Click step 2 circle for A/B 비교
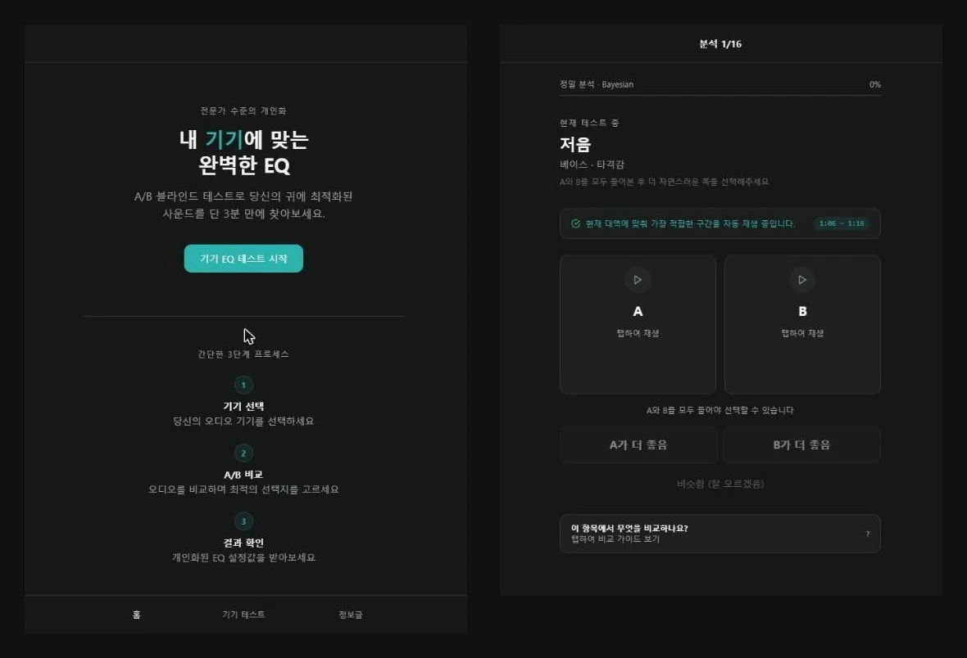This screenshot has width=967, height=658. [243, 453]
